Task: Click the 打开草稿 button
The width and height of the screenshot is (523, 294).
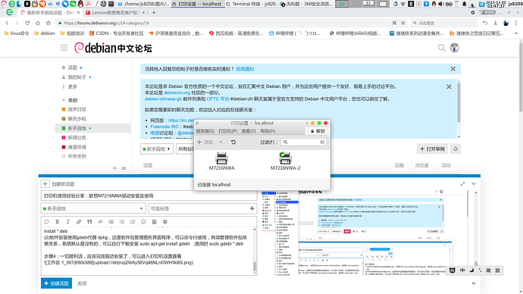Action: tap(432, 149)
